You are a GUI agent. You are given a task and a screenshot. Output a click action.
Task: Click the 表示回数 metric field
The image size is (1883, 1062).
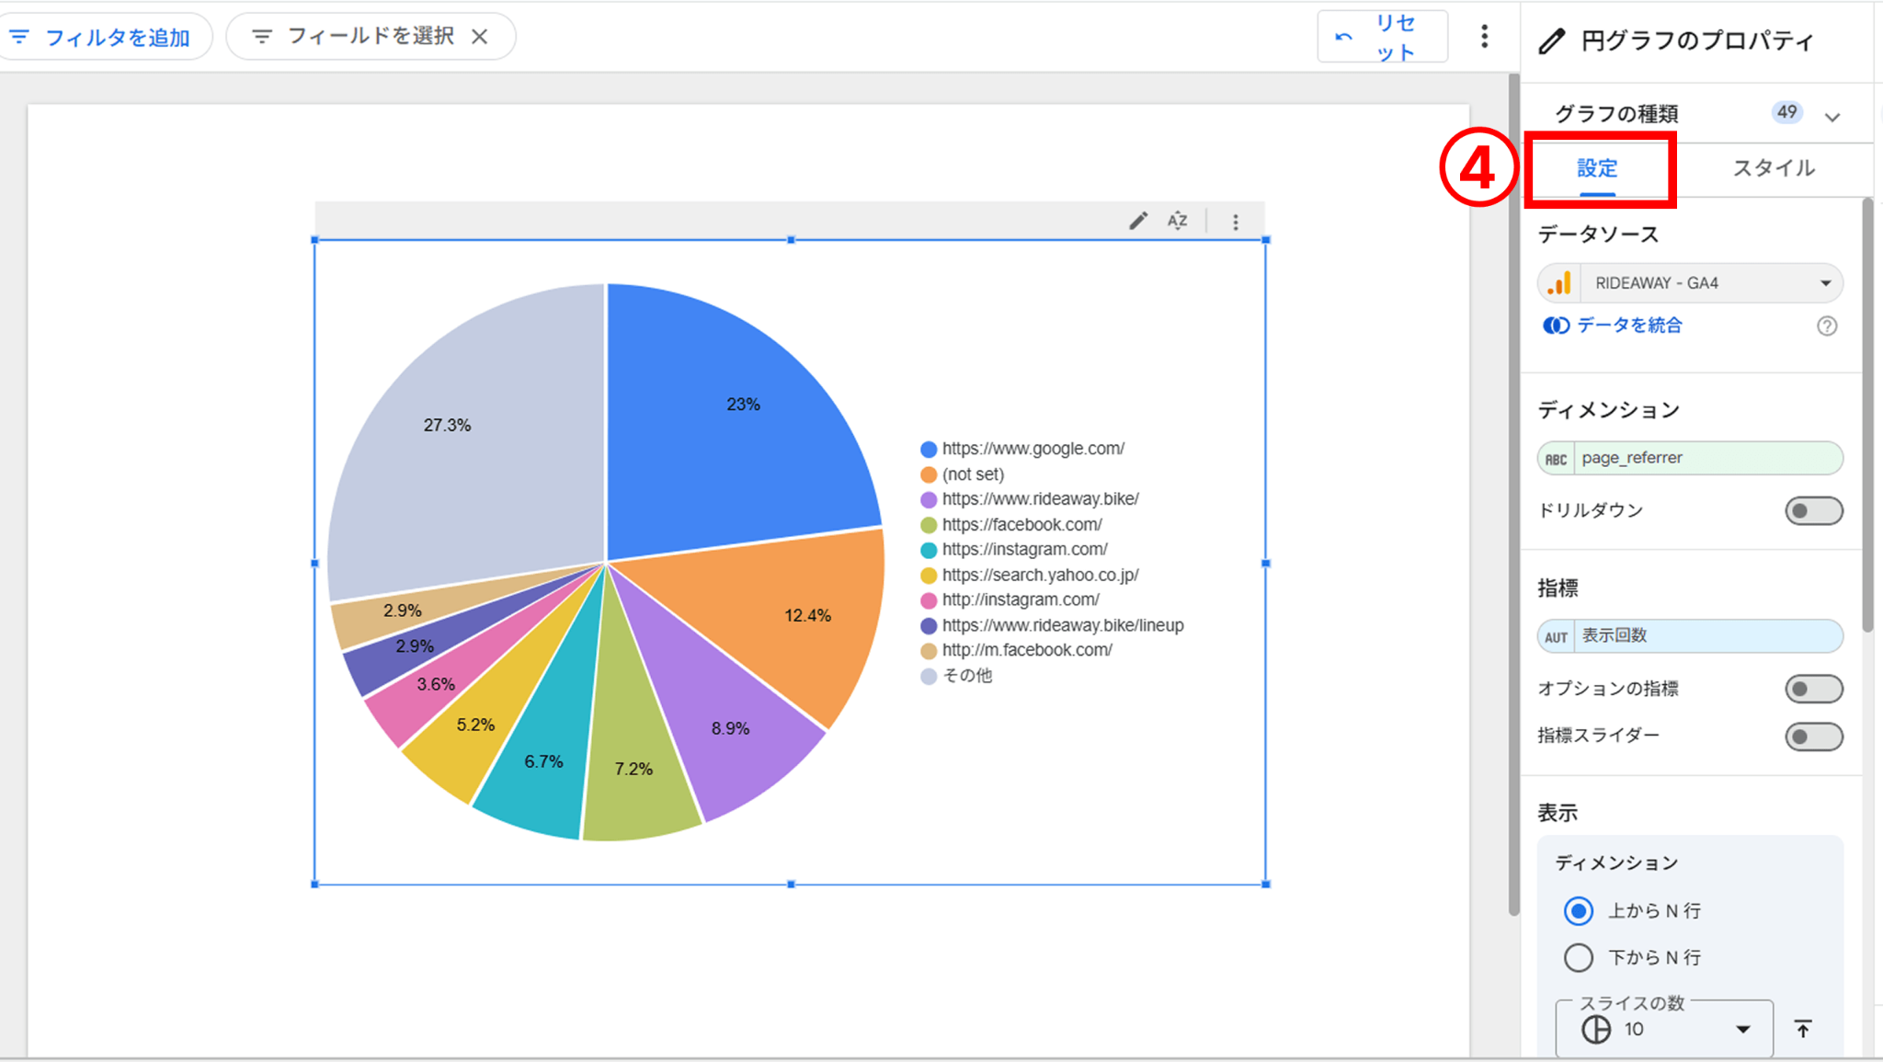click(1690, 636)
